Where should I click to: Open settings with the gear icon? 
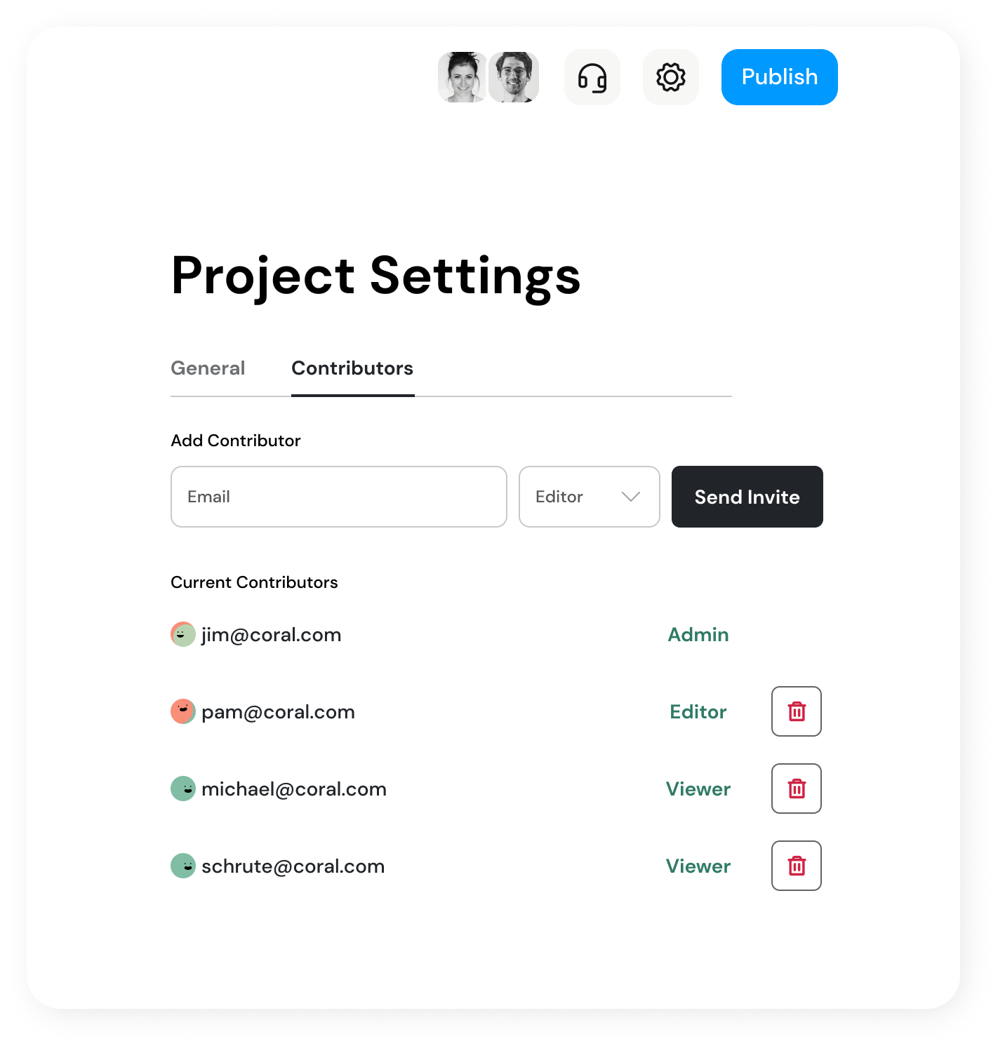click(x=671, y=77)
